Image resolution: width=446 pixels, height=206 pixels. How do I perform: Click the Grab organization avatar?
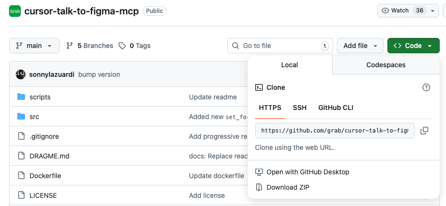pyautogui.click(x=15, y=11)
